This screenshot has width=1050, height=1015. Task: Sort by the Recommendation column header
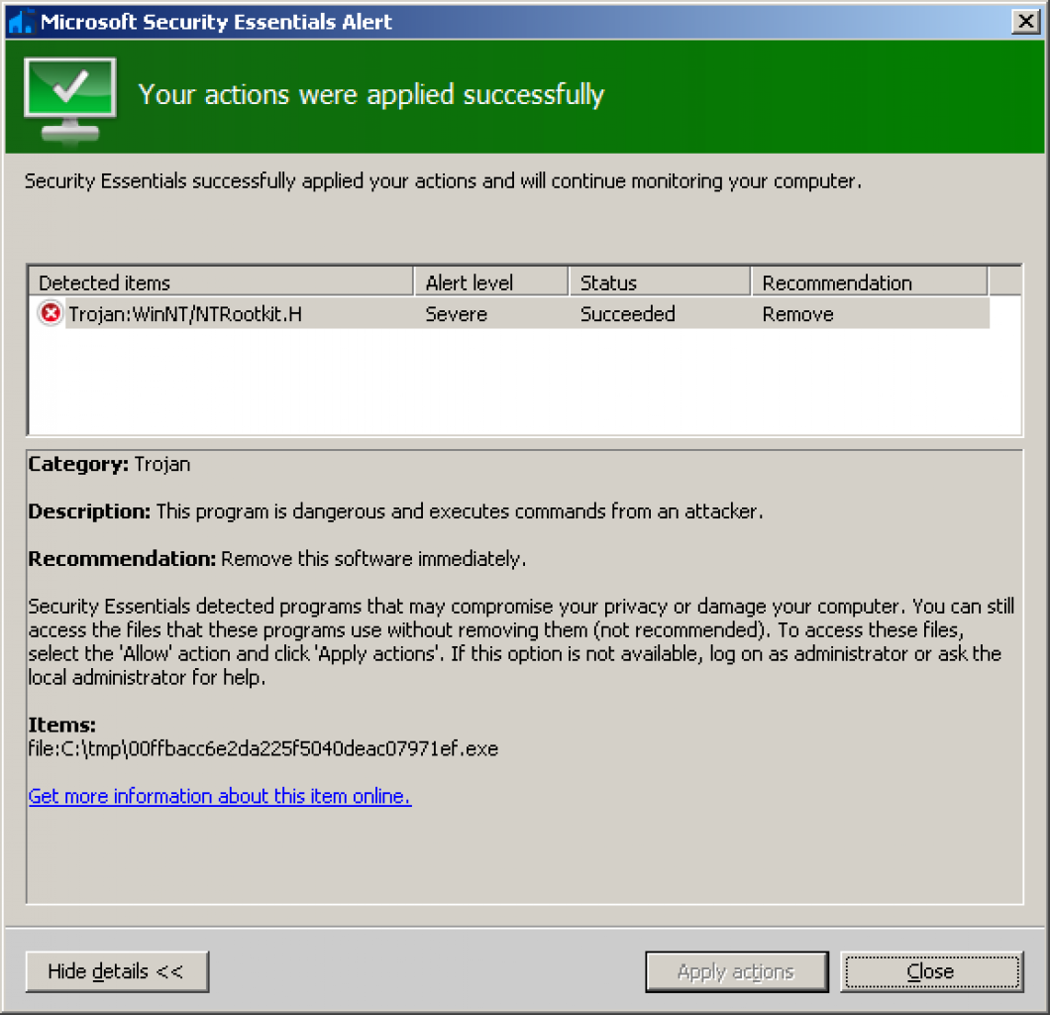(869, 282)
